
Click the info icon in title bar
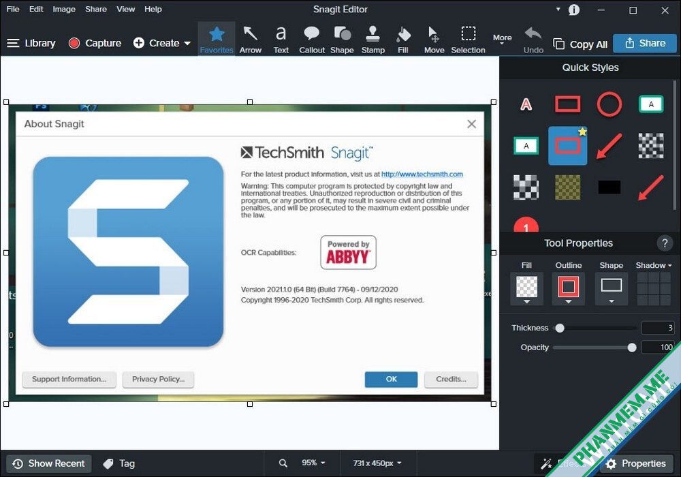[574, 10]
